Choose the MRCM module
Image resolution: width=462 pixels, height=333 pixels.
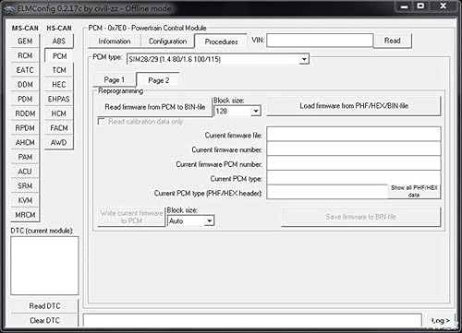tap(25, 215)
